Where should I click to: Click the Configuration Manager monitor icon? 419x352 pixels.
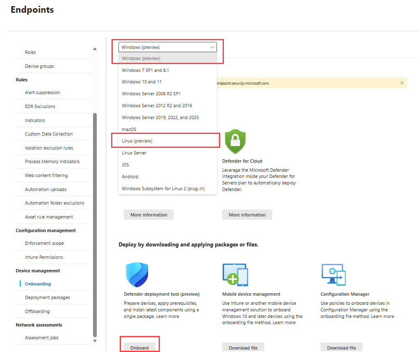pyautogui.click(x=333, y=275)
